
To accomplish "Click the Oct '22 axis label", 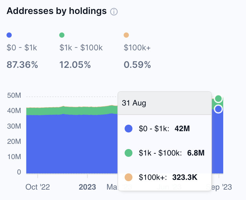I will [x=38, y=187].
